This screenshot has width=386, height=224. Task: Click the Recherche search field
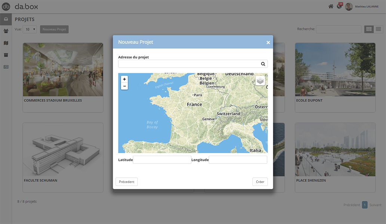coord(339,29)
